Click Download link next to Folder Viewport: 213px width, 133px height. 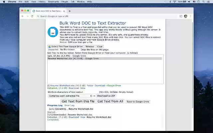[x=100, y=86]
